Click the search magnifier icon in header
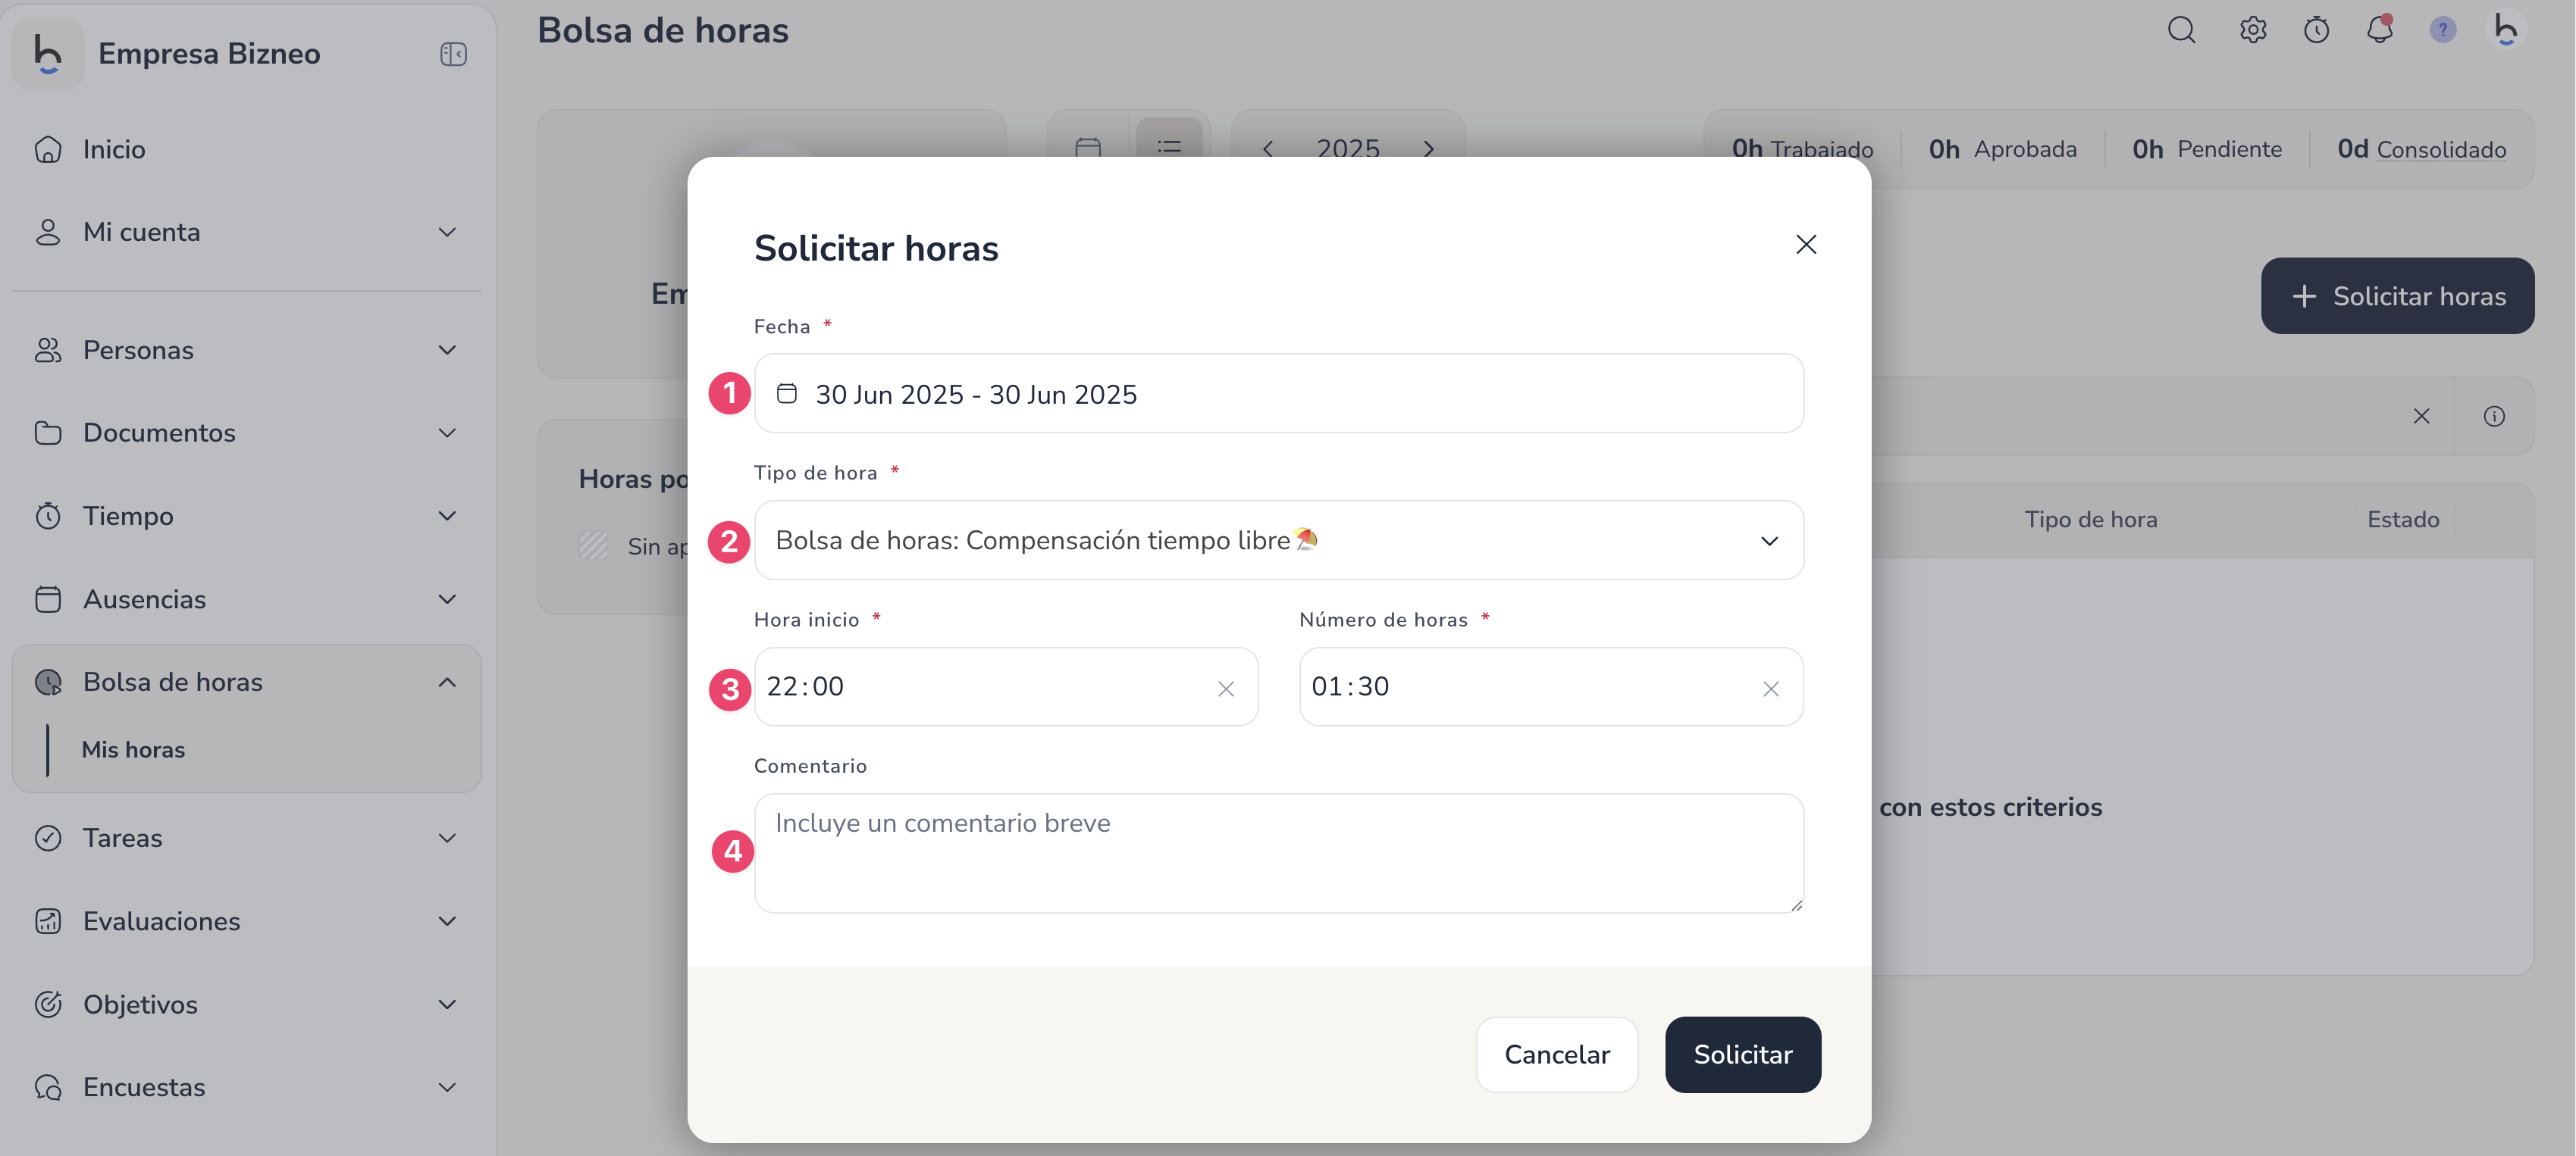 (2181, 30)
